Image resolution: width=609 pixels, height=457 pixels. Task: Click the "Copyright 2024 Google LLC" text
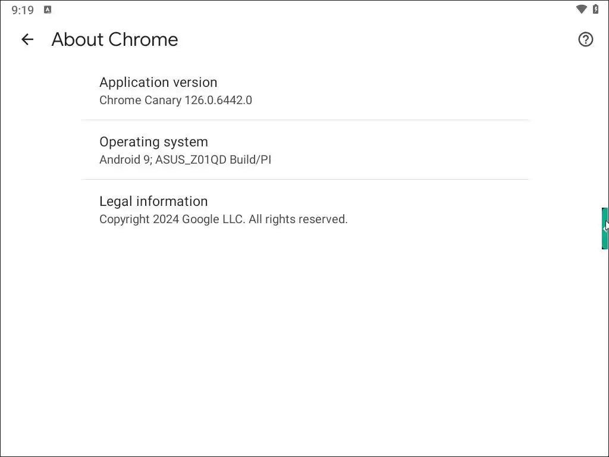(171, 219)
